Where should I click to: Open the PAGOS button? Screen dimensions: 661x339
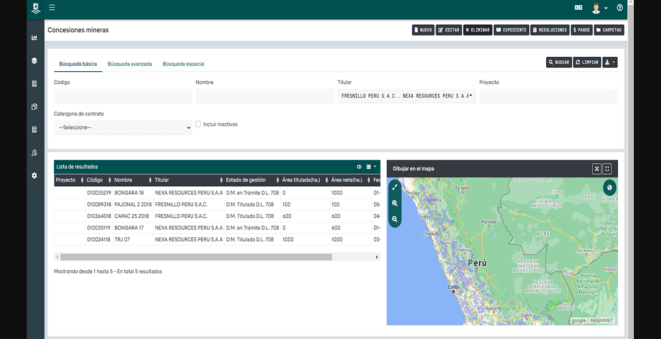(582, 30)
